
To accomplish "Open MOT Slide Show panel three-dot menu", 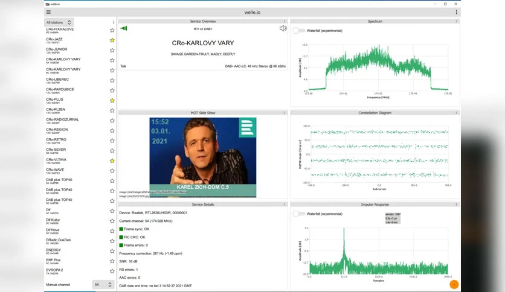I will coord(284,113).
